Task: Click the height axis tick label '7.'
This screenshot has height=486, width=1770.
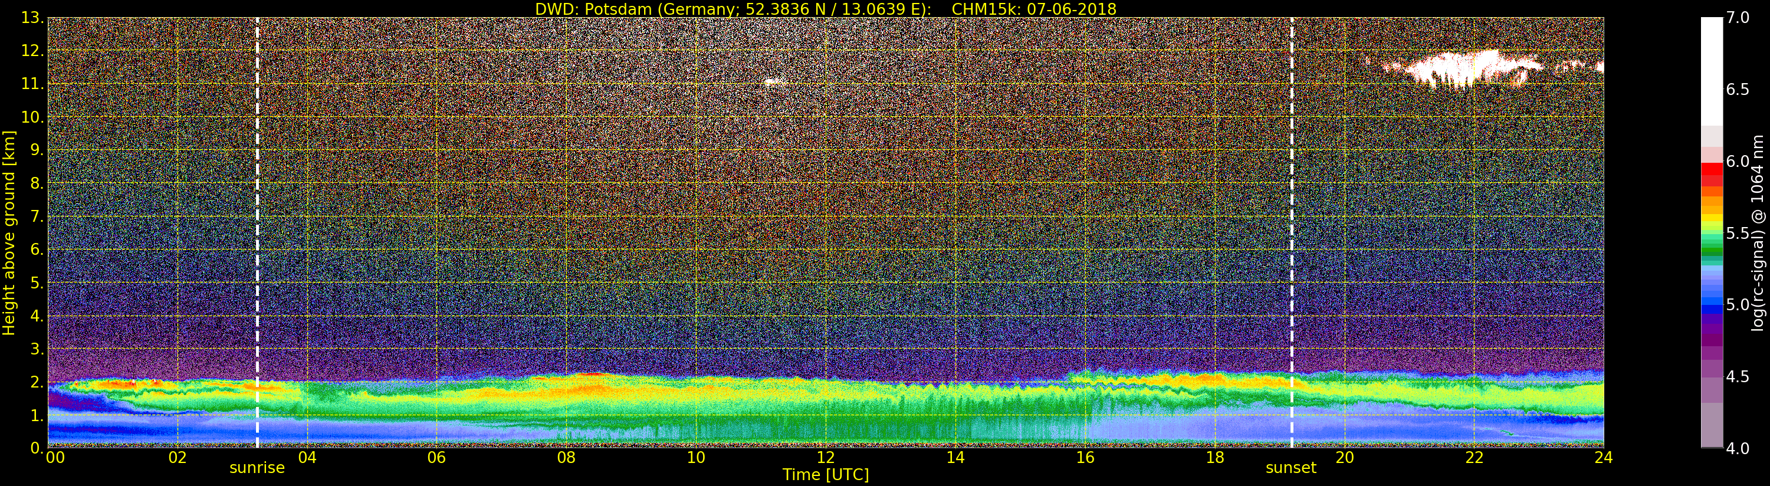Action: 37,216
